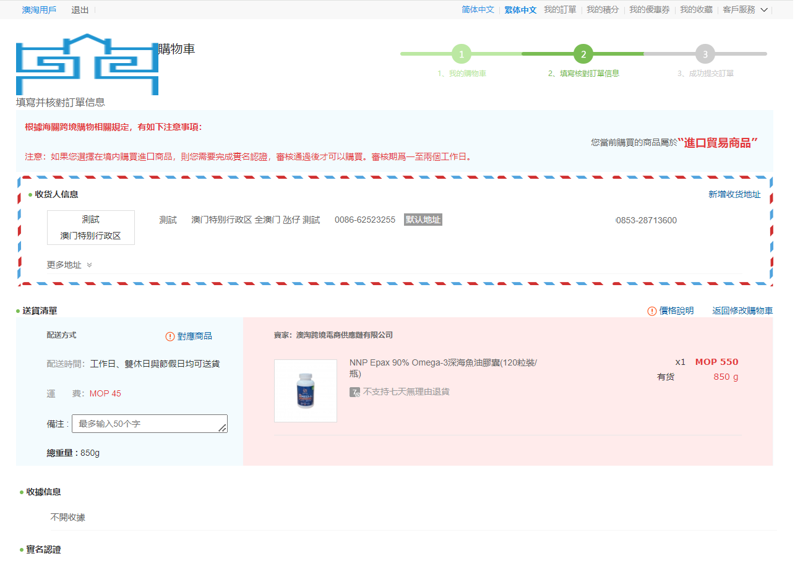Viewport: 795px width, 569px height.
Task: Click the price explanation warning icon
Action: [x=651, y=311]
